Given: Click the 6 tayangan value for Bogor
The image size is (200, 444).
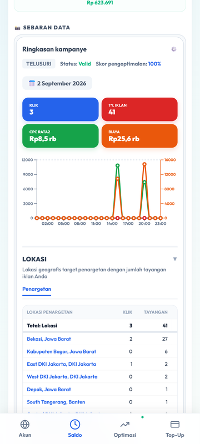Looking at the screenshot, I should tap(166, 351).
